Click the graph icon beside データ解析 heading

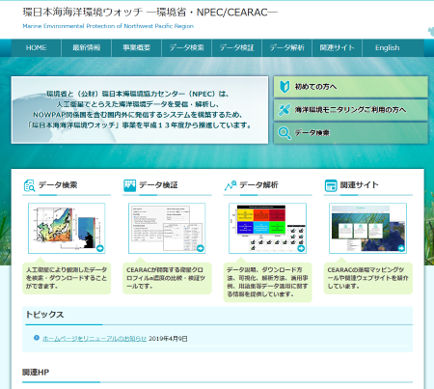[231, 185]
